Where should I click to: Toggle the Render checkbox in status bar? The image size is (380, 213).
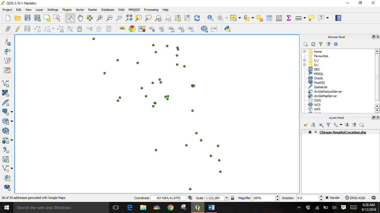click(327, 198)
